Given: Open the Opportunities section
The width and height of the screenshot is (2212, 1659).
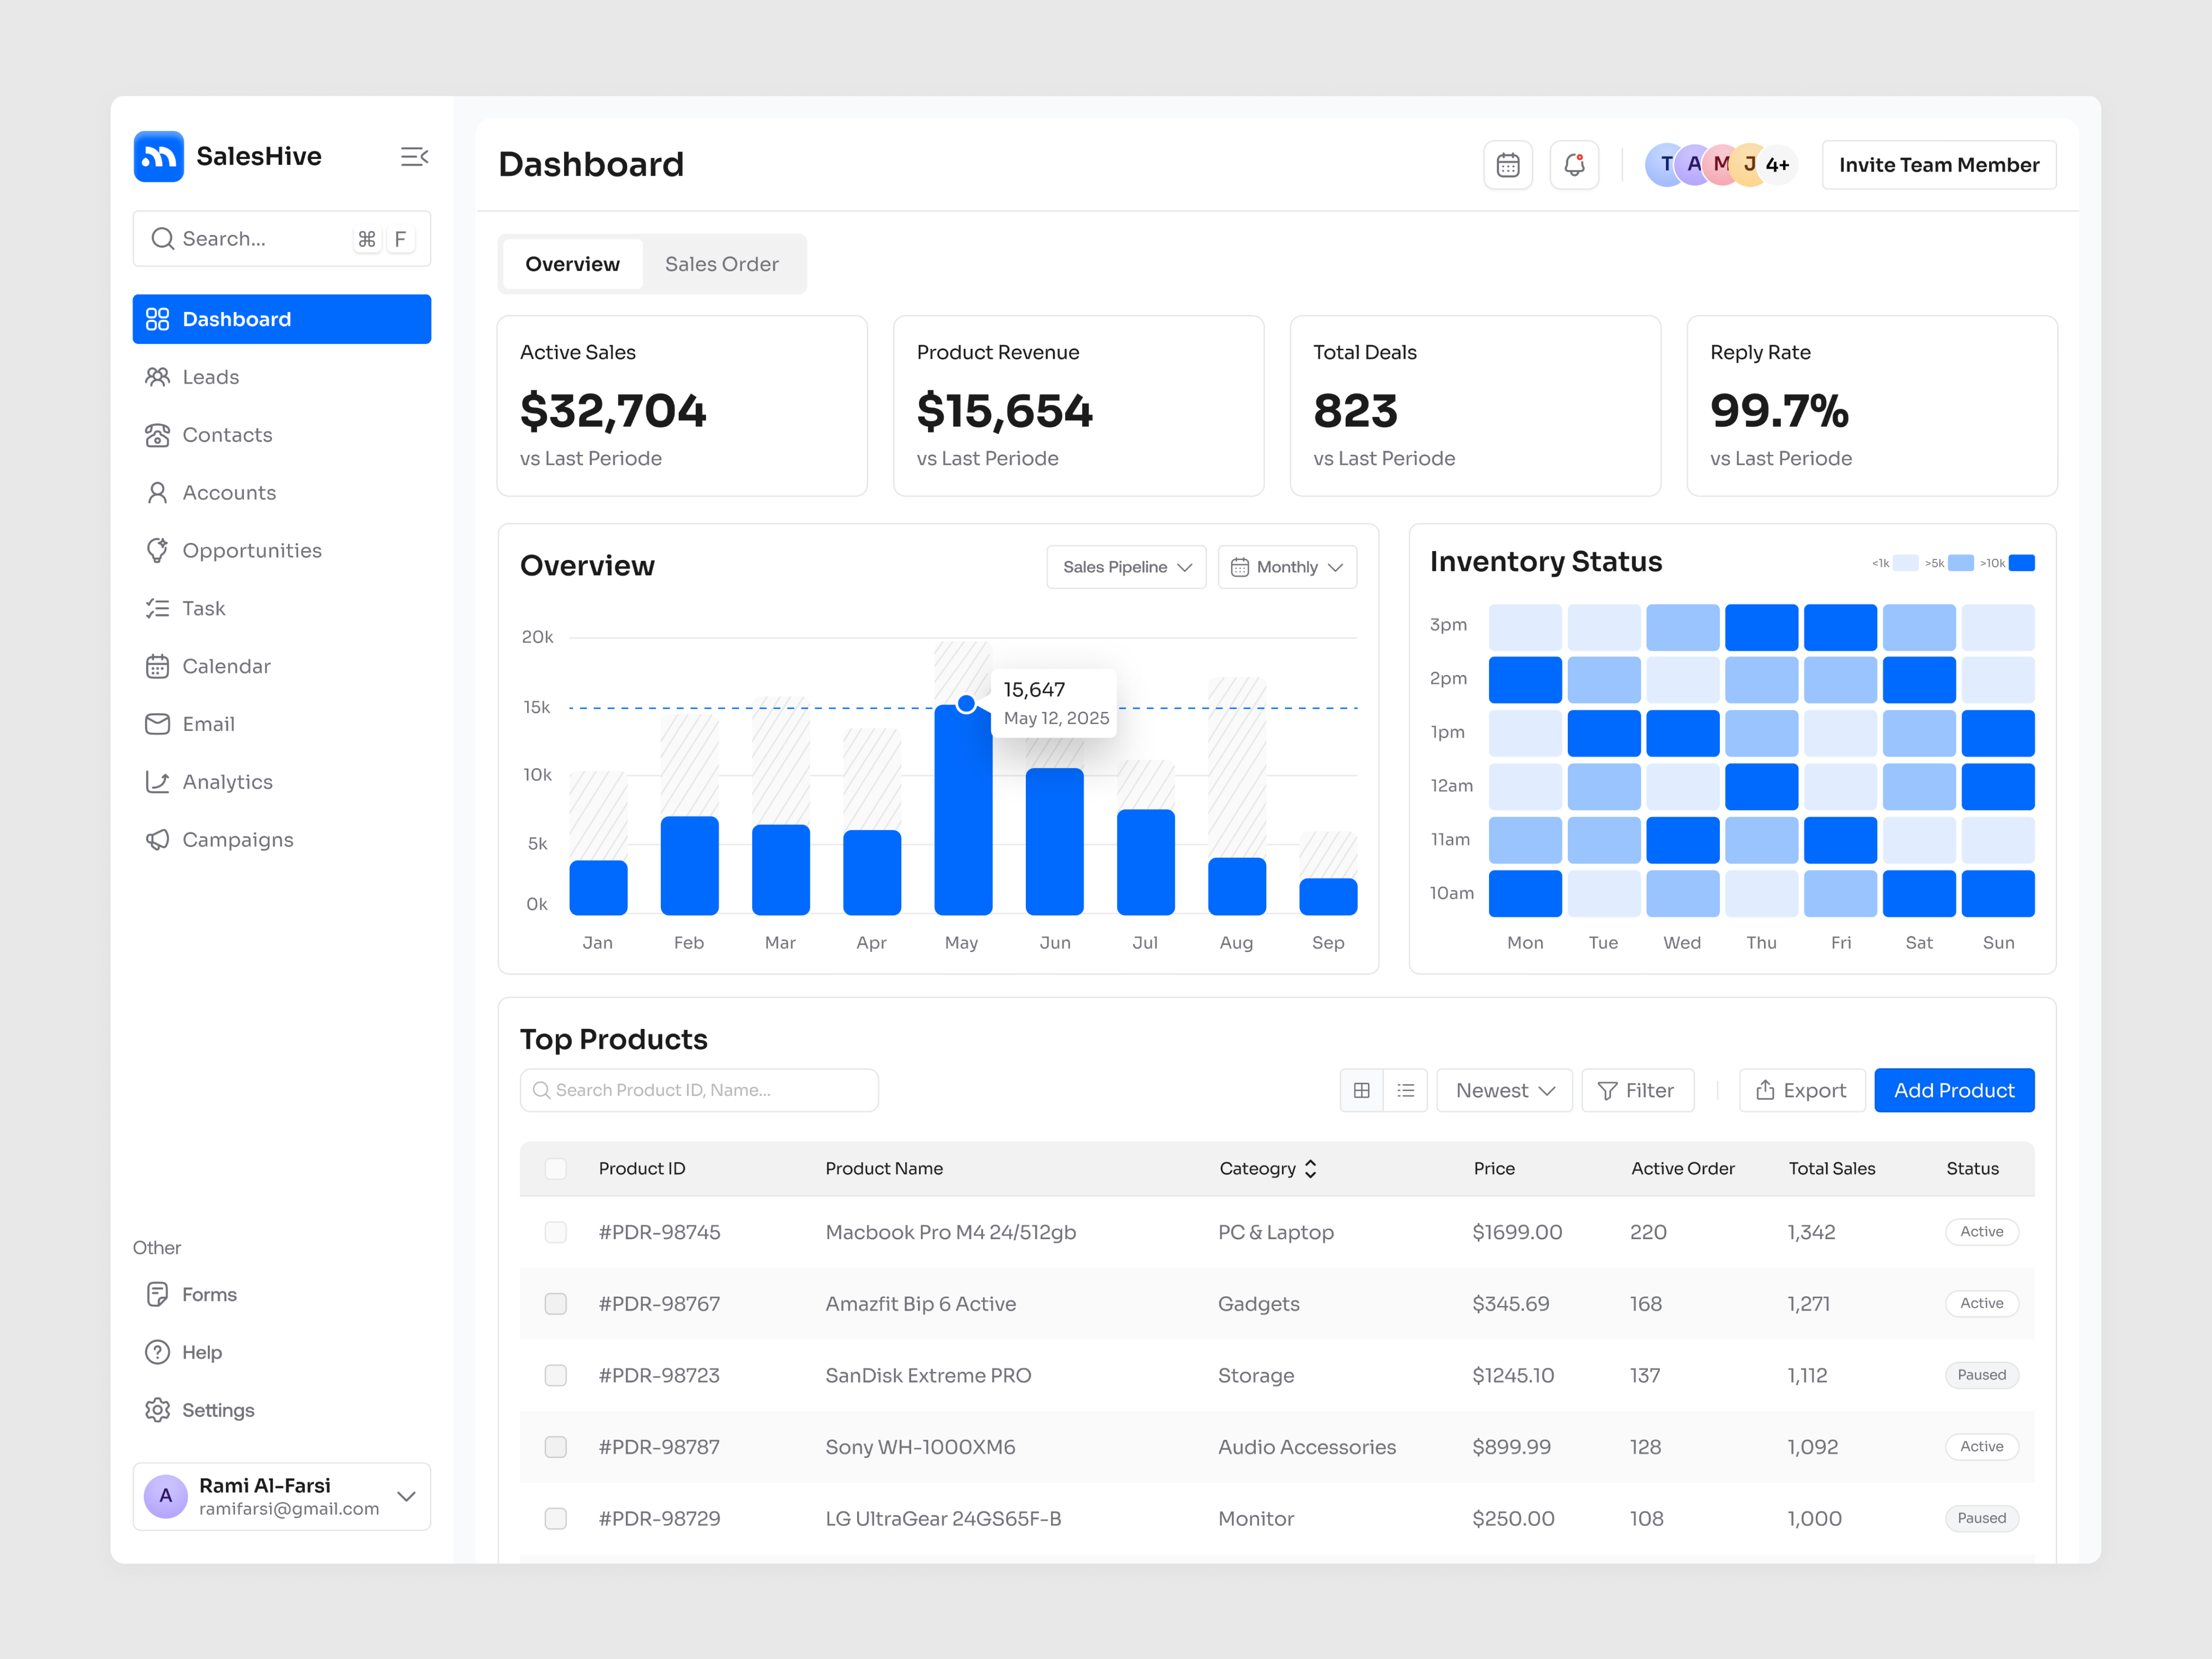Looking at the screenshot, I should pos(251,550).
